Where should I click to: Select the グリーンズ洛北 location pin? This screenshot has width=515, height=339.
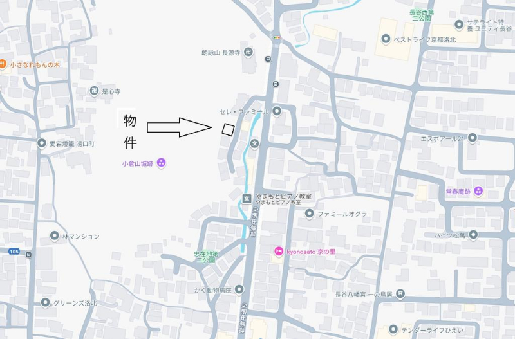point(45,302)
